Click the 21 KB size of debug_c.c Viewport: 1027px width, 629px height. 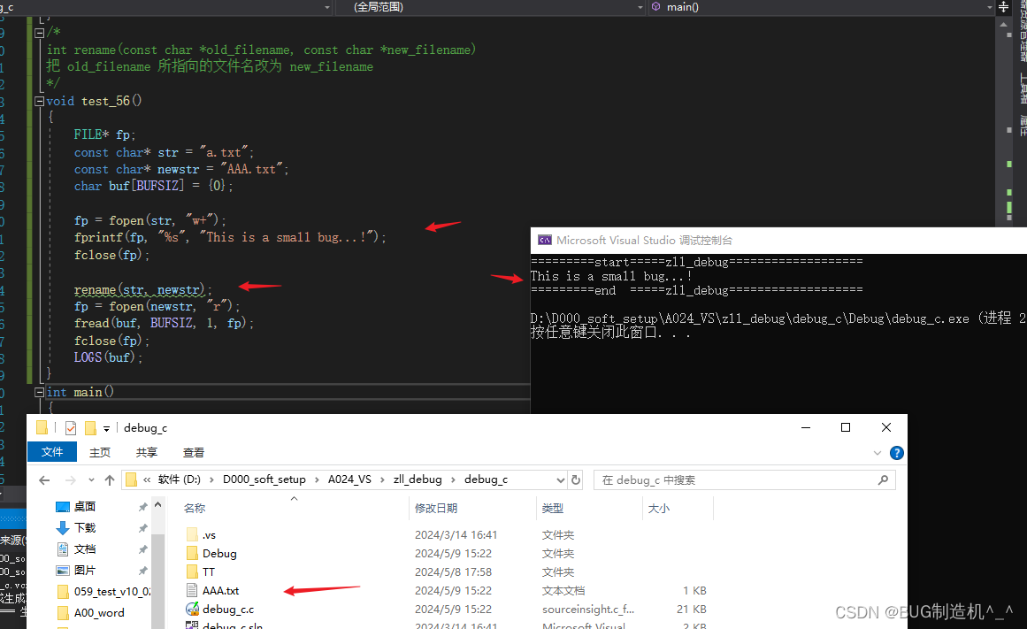click(691, 610)
